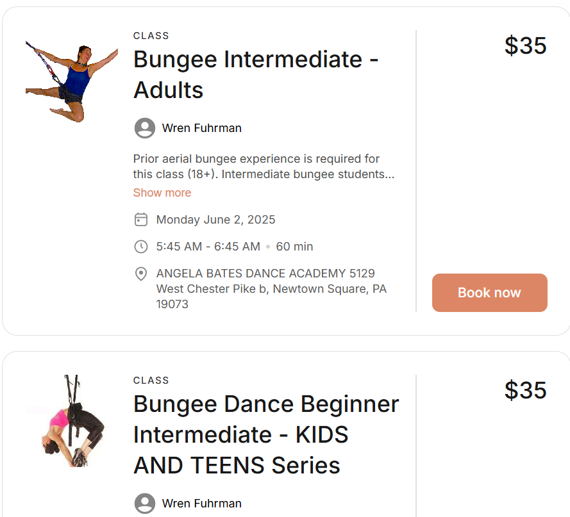This screenshot has width=570, height=517.
Task: Click the clock icon next to 5:45 AM
Action: click(x=141, y=247)
